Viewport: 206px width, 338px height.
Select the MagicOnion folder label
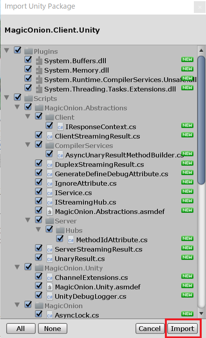(x=63, y=306)
